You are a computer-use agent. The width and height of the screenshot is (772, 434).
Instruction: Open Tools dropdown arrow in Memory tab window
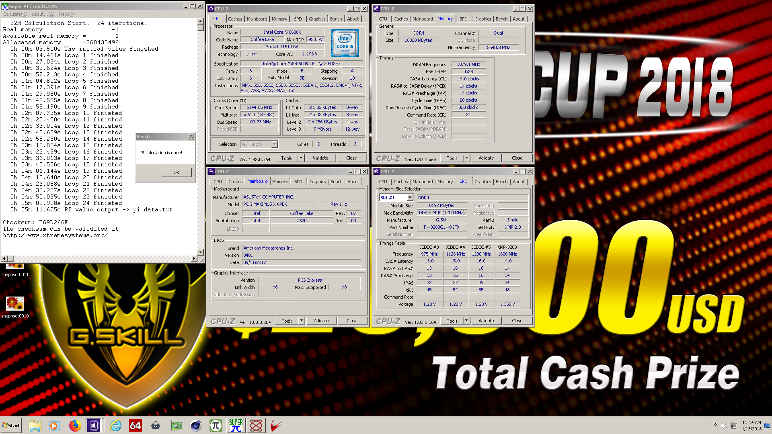coord(466,158)
